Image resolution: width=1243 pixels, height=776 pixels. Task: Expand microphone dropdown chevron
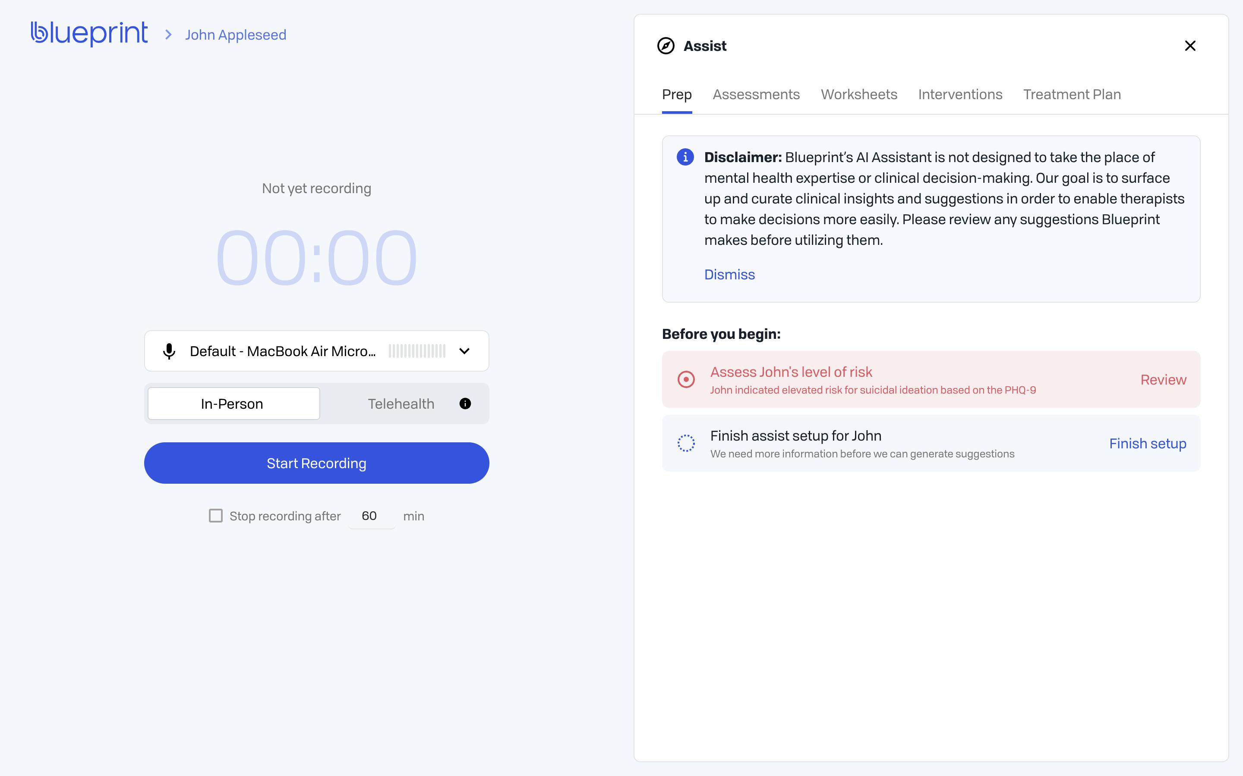[464, 351]
